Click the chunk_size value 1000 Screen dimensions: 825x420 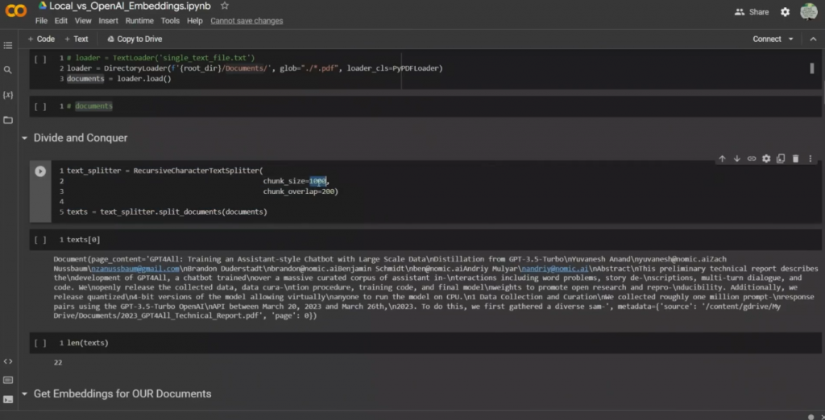[317, 181]
